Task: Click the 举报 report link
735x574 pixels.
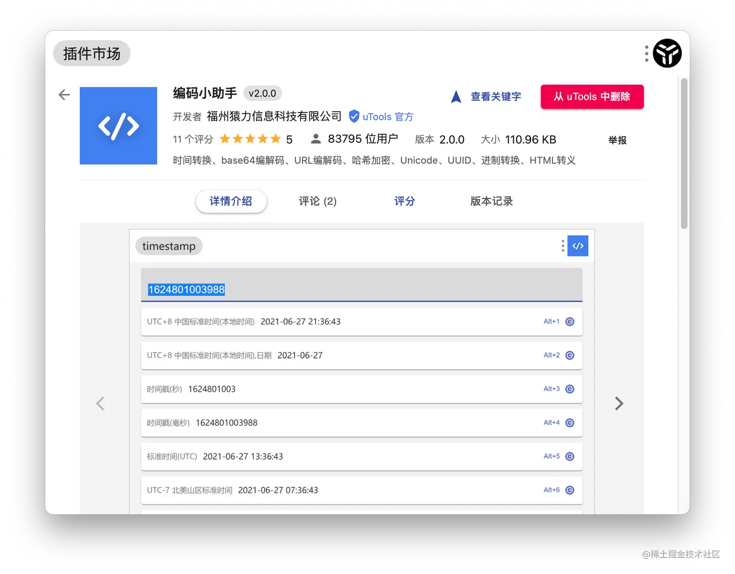Action: pyautogui.click(x=617, y=140)
